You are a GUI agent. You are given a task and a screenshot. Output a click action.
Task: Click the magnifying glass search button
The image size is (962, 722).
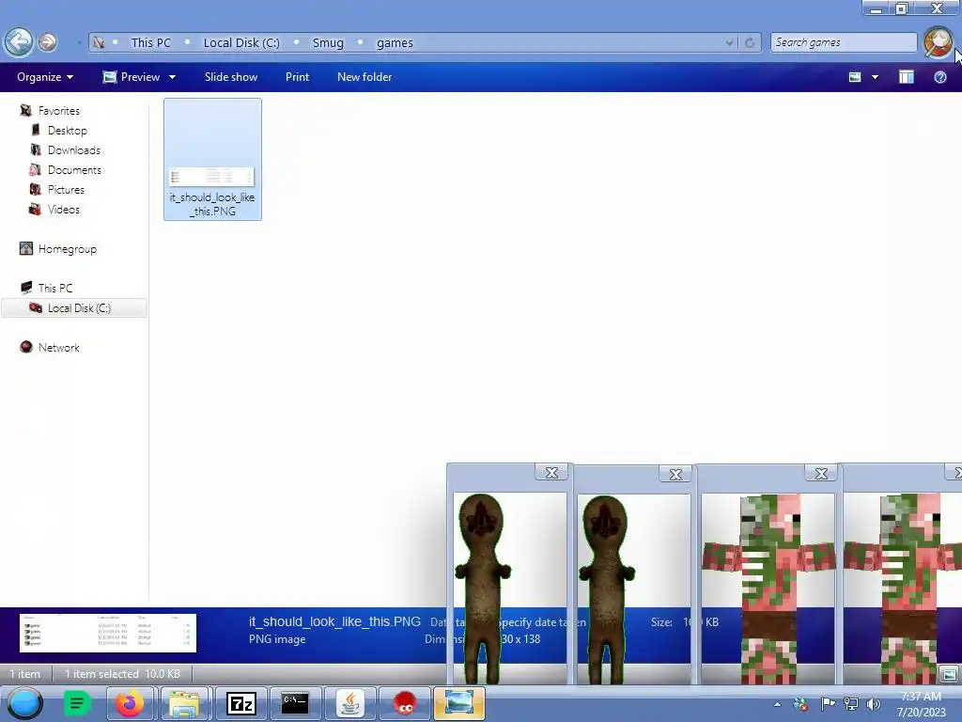[x=939, y=42]
